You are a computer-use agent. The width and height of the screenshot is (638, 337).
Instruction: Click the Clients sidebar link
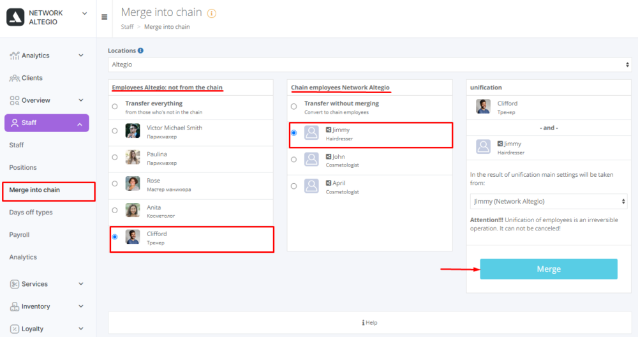(32, 78)
